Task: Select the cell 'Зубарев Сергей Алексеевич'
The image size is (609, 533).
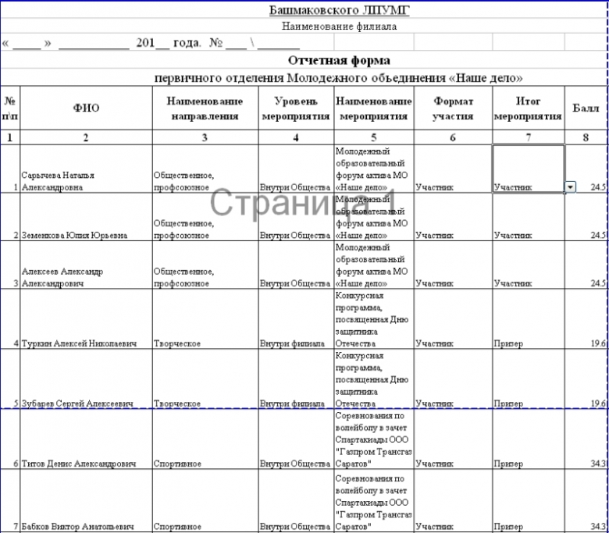Action: [86, 378]
